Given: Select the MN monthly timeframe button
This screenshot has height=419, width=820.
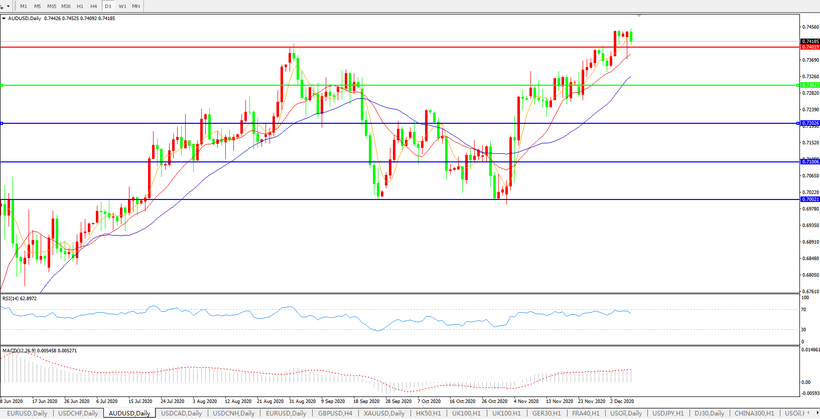Looking at the screenshot, I should pyautogui.click(x=136, y=6).
